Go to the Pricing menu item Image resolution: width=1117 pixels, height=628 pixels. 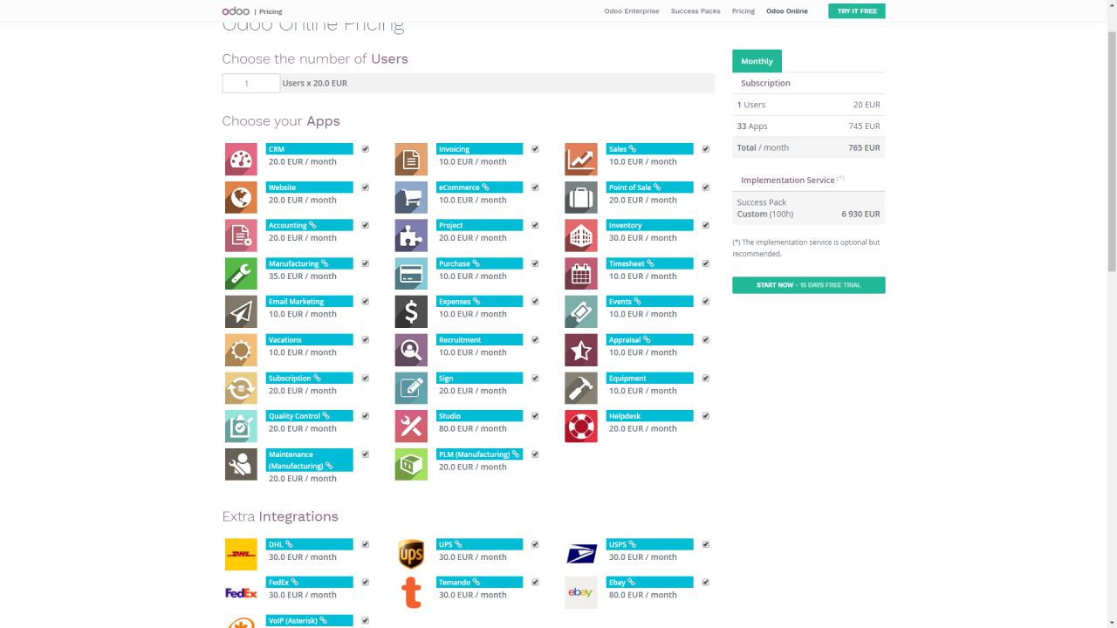click(x=744, y=11)
